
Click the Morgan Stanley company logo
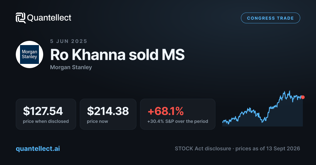point(29,54)
